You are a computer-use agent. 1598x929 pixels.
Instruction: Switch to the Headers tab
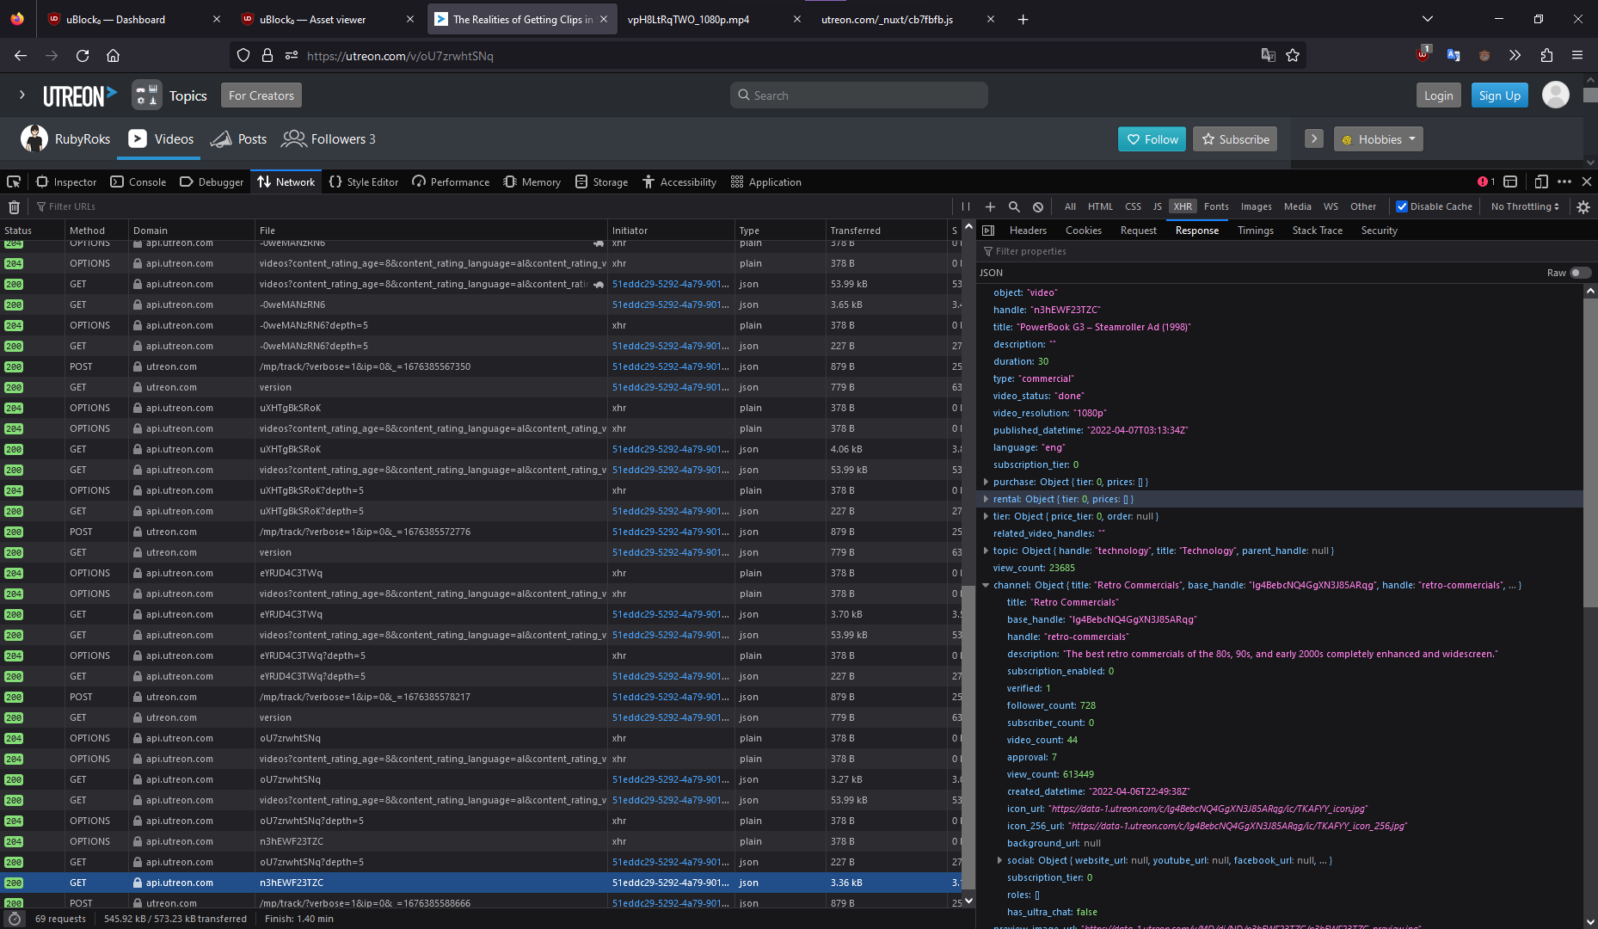pos(1028,230)
